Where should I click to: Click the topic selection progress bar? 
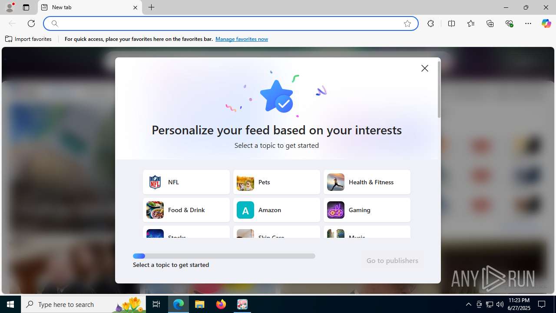(224, 256)
